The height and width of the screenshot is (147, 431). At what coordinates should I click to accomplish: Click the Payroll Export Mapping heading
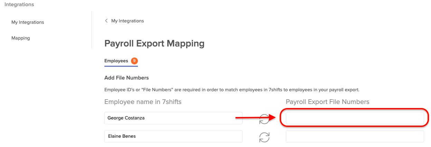tap(154, 44)
